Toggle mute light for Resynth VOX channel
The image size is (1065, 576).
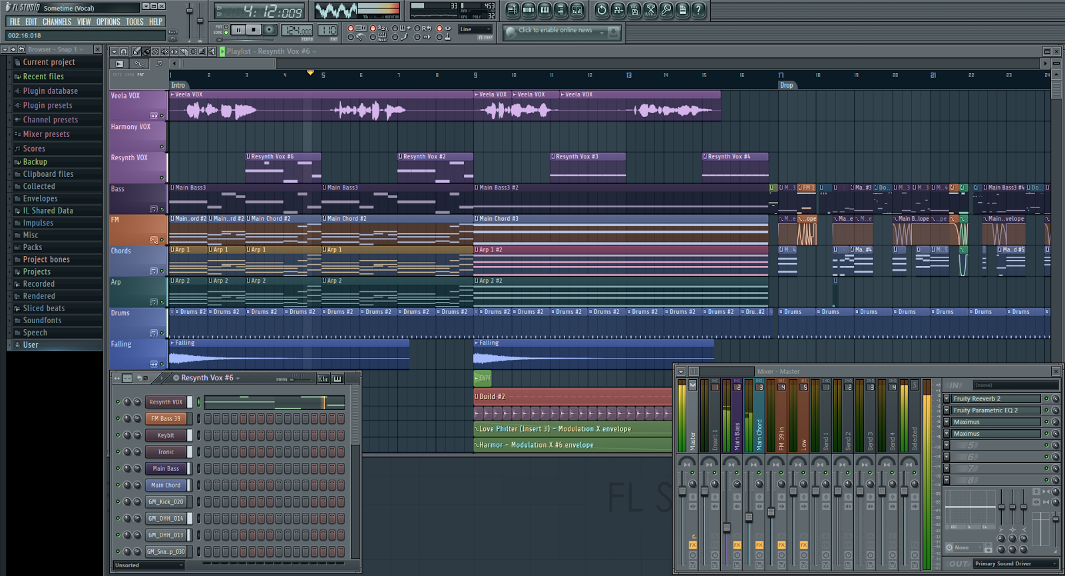coord(118,402)
